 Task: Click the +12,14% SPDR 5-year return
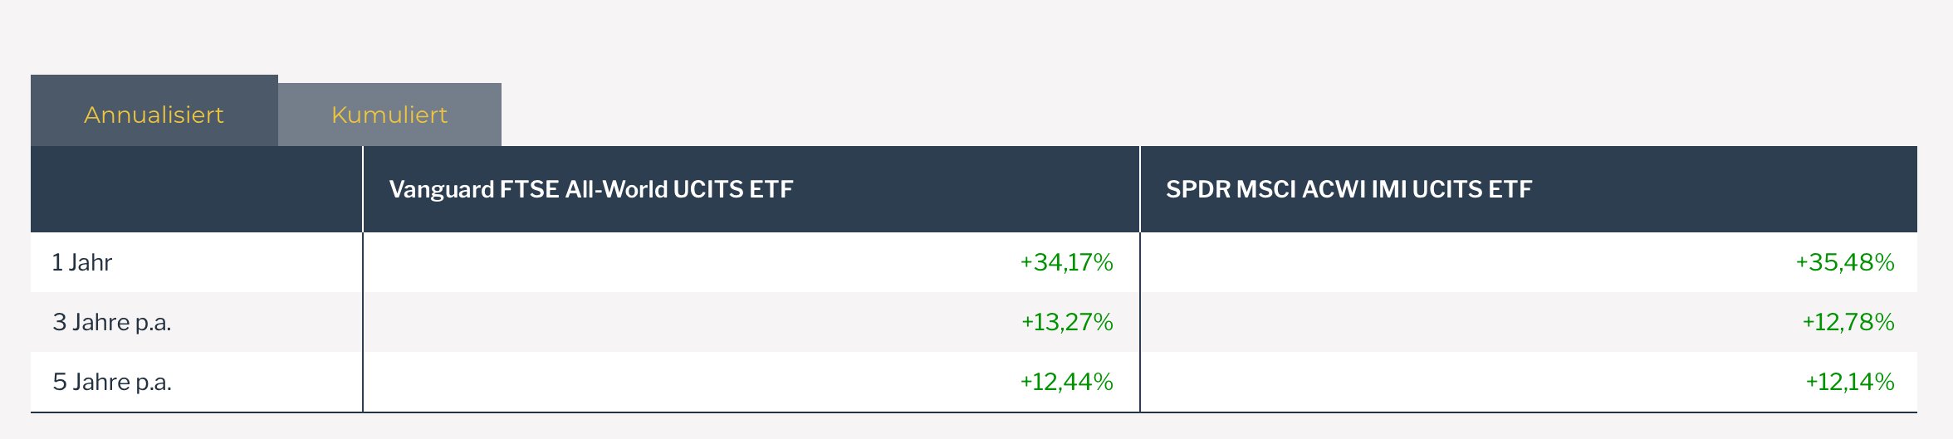1849,382
